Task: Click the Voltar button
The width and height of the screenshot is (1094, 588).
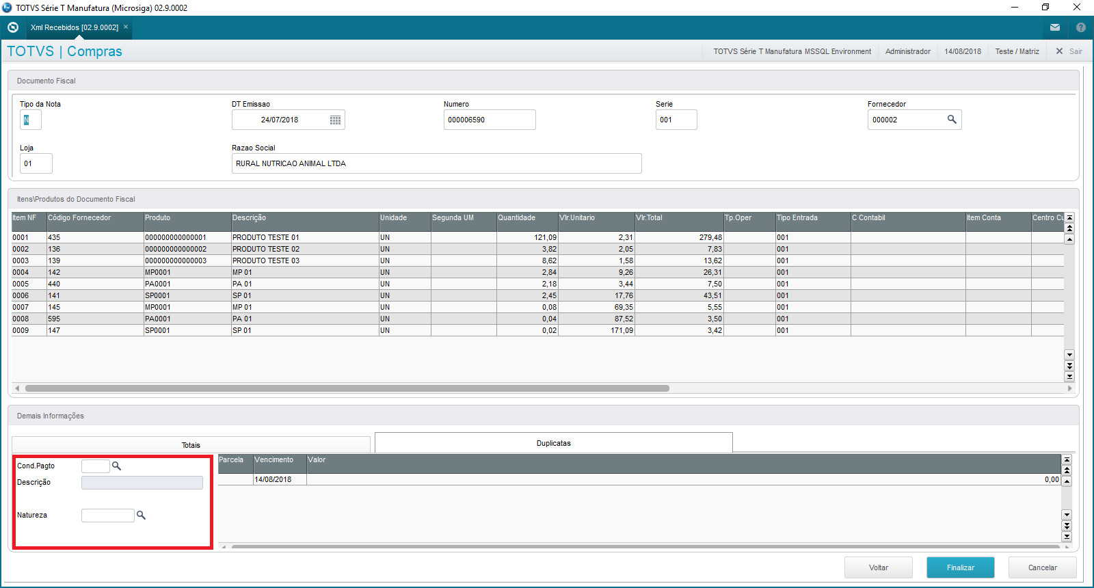Action: [x=878, y=567]
